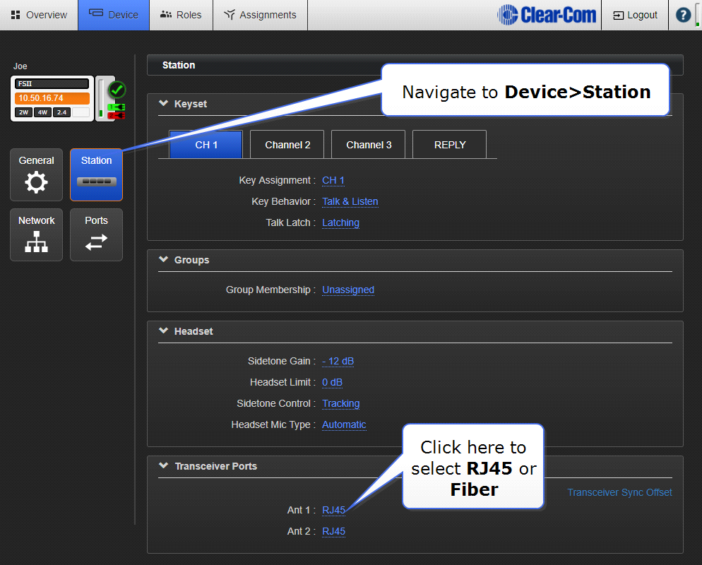This screenshot has height=565, width=702.
Task: Edit Group Membership Unassigned value
Action: (x=348, y=290)
